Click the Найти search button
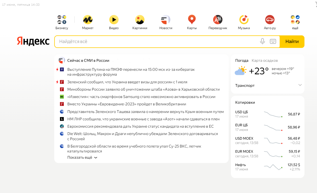Screen dimensions: 317x193 tap(292, 41)
